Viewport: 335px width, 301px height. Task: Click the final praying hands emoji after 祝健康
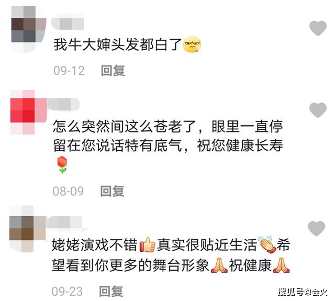click(x=281, y=265)
